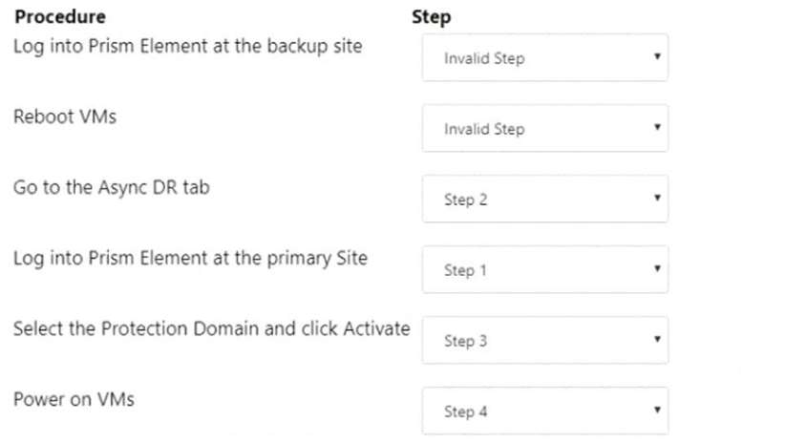
Task: Open the Step 4 dropdown beside Power on VMs
Action: [x=545, y=411]
